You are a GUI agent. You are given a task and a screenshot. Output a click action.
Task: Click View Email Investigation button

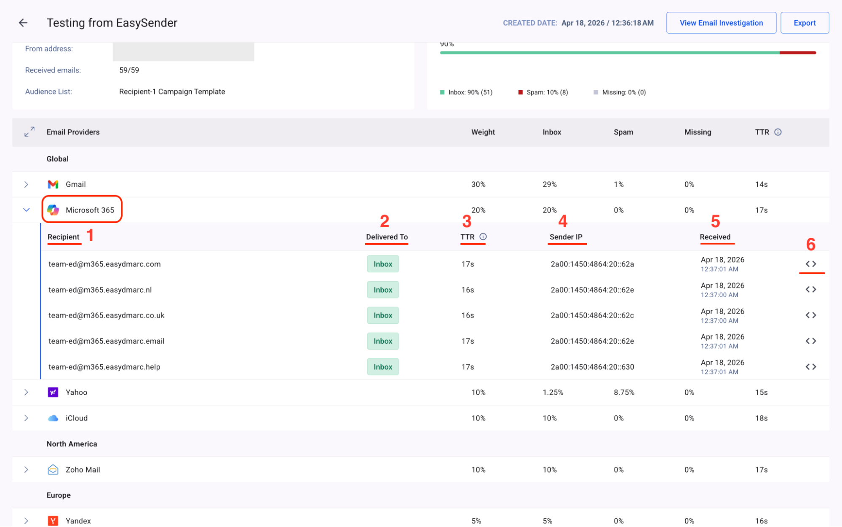click(721, 23)
